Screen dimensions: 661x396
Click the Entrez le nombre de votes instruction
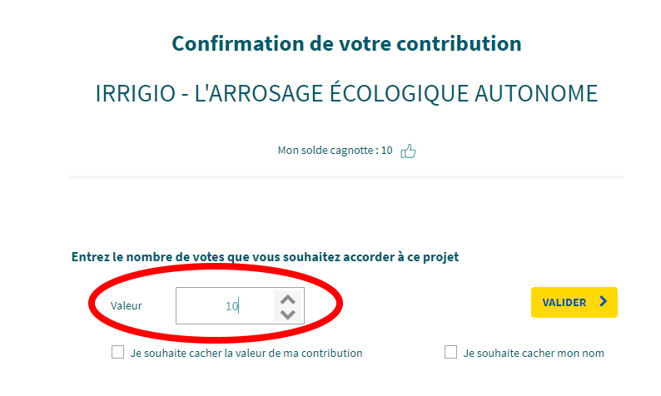coord(265,257)
